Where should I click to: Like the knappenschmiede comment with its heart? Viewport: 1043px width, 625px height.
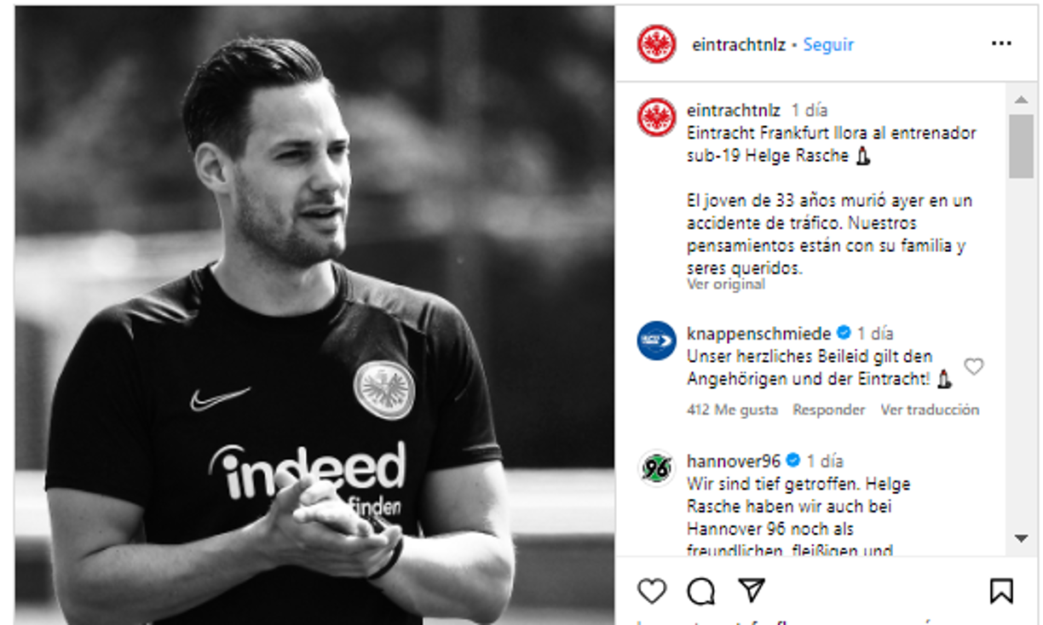click(973, 366)
